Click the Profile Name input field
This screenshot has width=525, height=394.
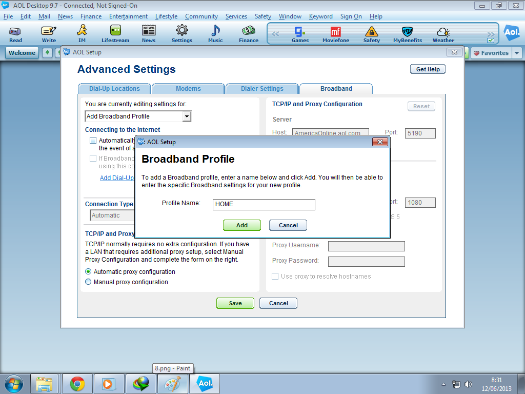pyautogui.click(x=264, y=204)
